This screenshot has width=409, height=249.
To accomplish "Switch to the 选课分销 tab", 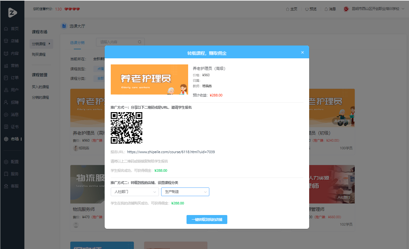I will 77,42.
